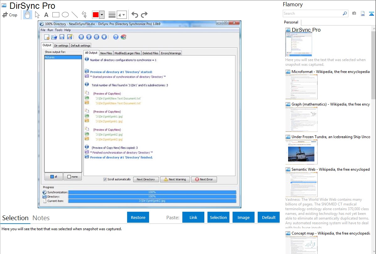This screenshot has height=254, width=376.
Task: Open the Graph (mathematics) snapshot thumbnail
Action: [x=301, y=119]
